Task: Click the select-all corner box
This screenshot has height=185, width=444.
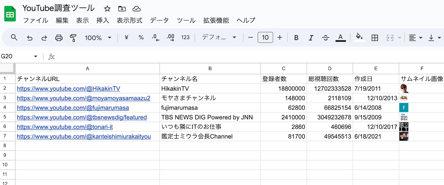Action: coord(7,68)
